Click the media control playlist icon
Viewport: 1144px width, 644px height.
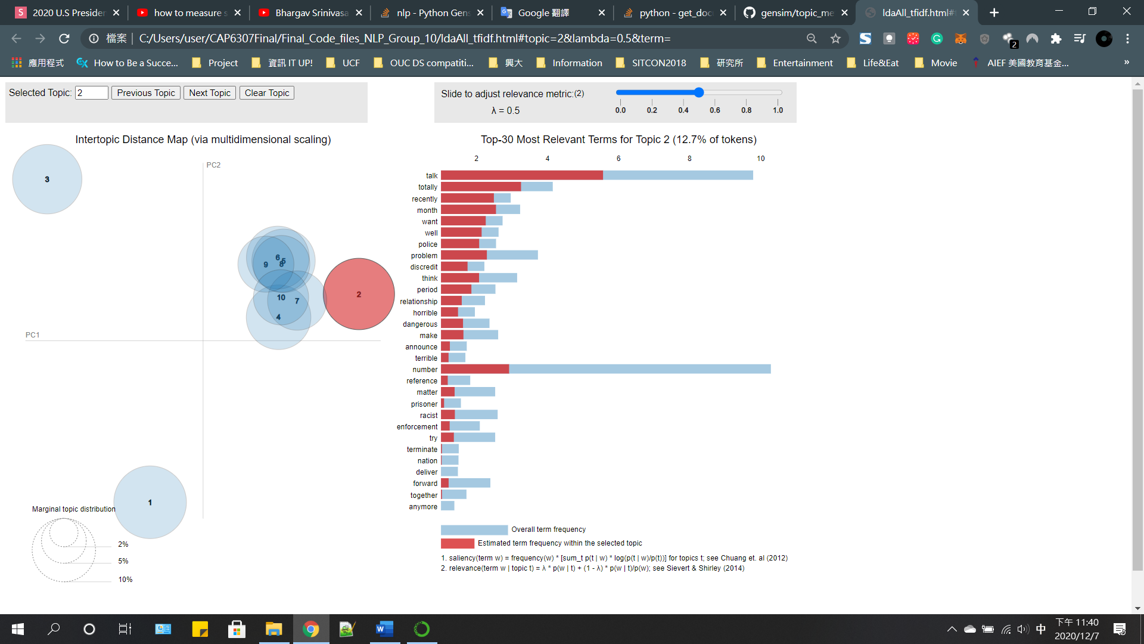point(1080,39)
